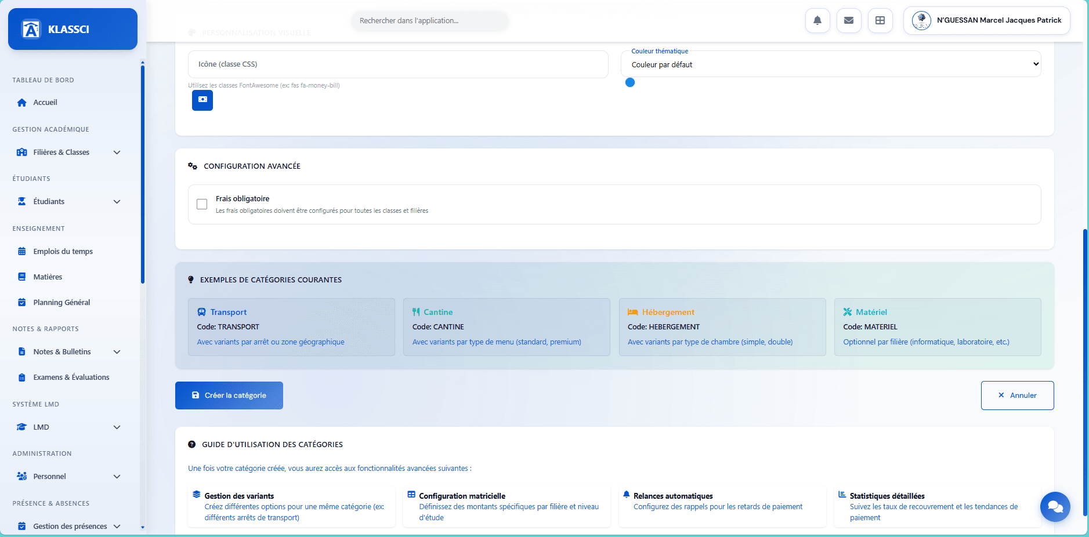Open the Planning Général sidebar item

tap(61, 302)
